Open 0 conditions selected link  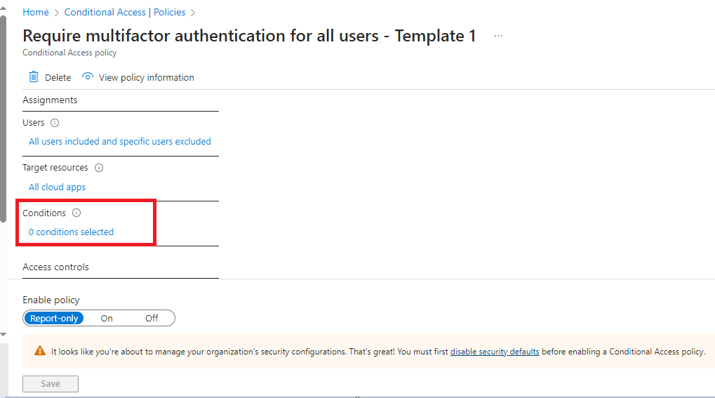pyautogui.click(x=71, y=232)
